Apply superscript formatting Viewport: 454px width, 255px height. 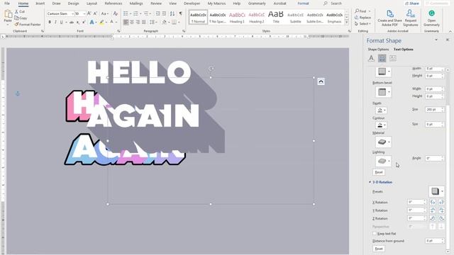coord(84,22)
